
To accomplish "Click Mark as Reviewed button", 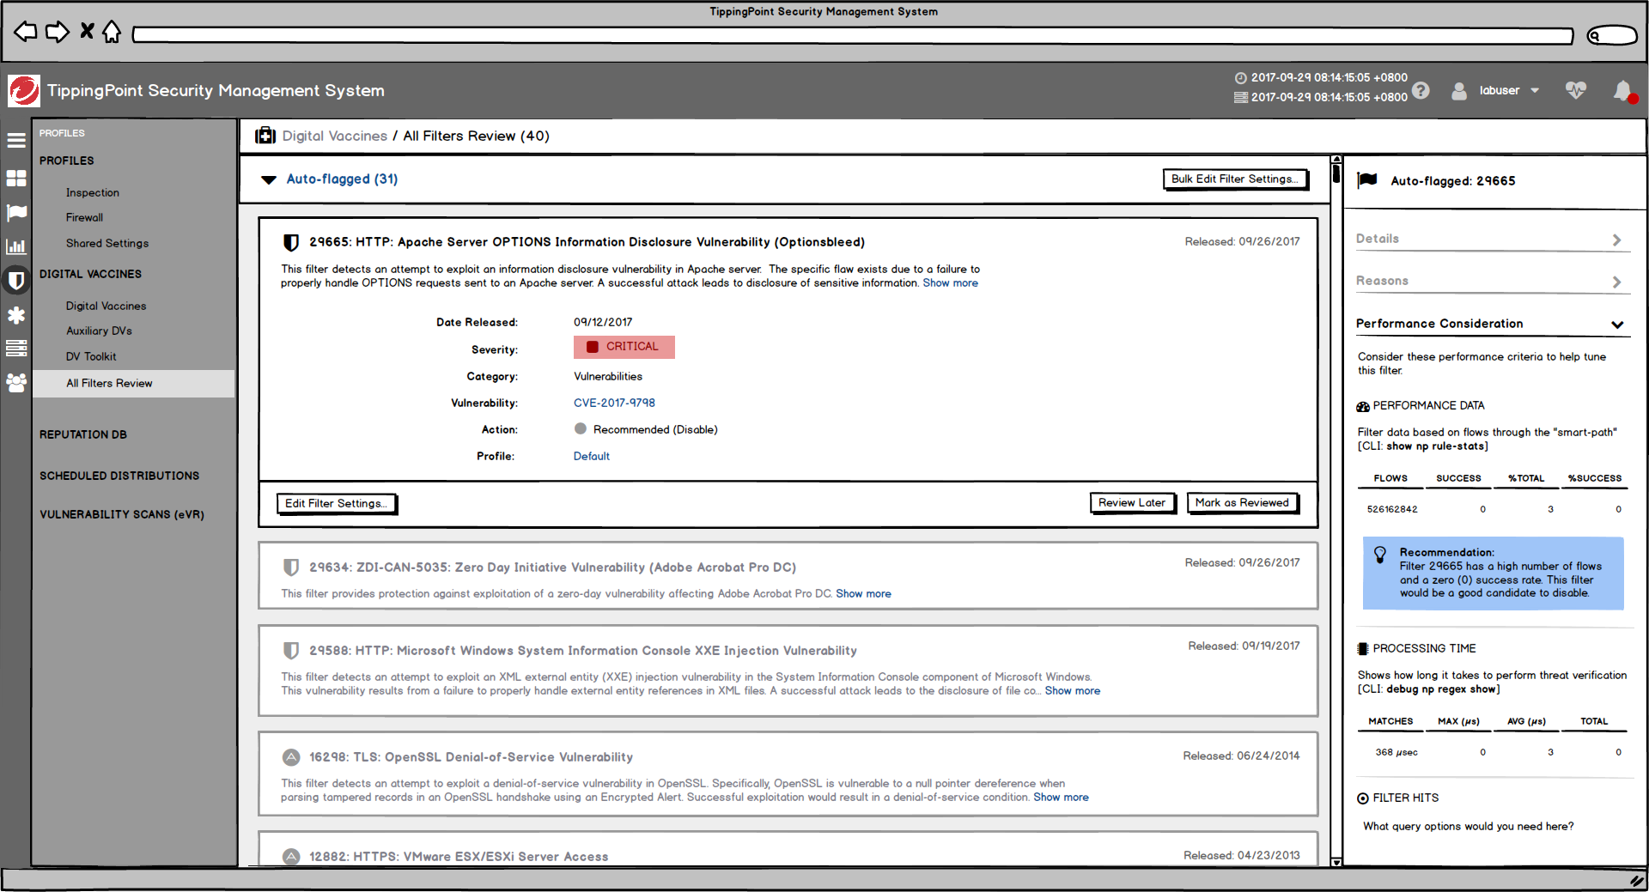I will 1242,503.
